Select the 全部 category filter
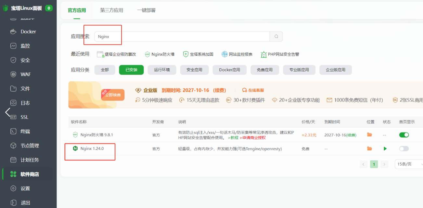The width and height of the screenshot is (423, 208). click(105, 70)
